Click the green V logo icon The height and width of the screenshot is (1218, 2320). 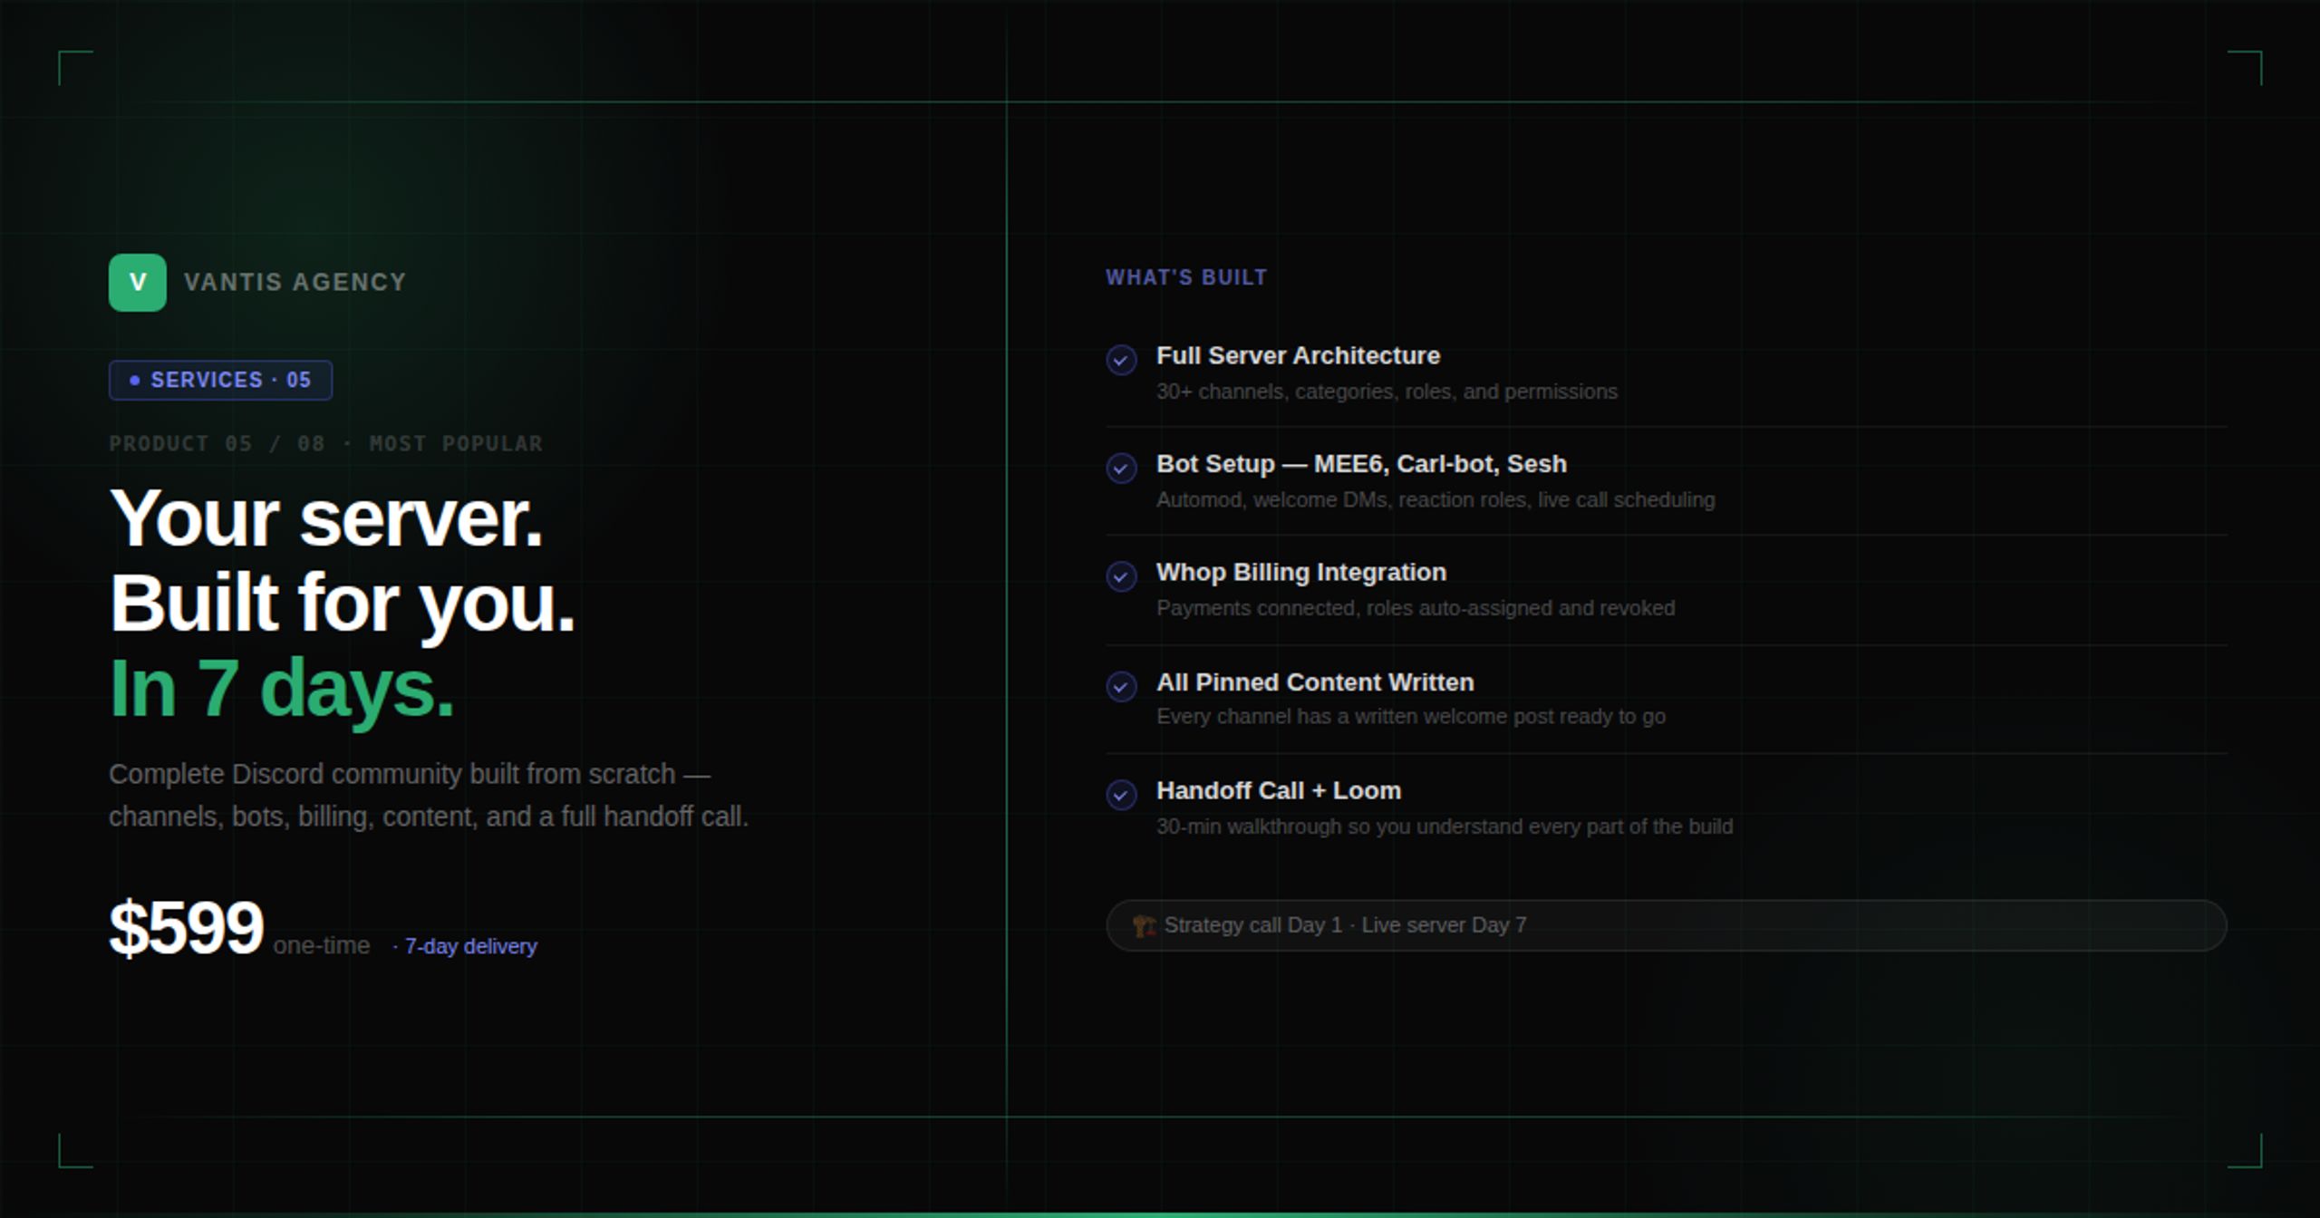(138, 283)
